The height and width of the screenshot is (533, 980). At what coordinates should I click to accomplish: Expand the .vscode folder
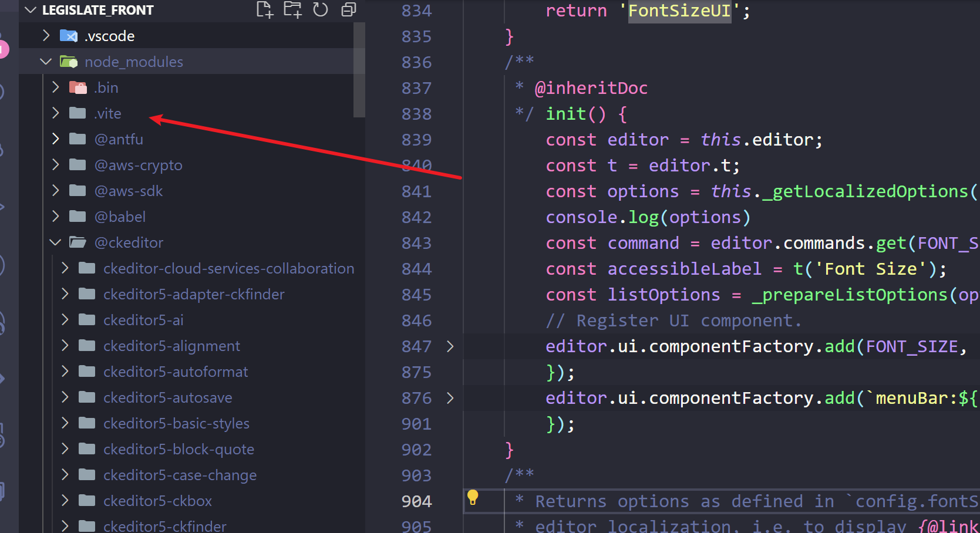coord(46,36)
